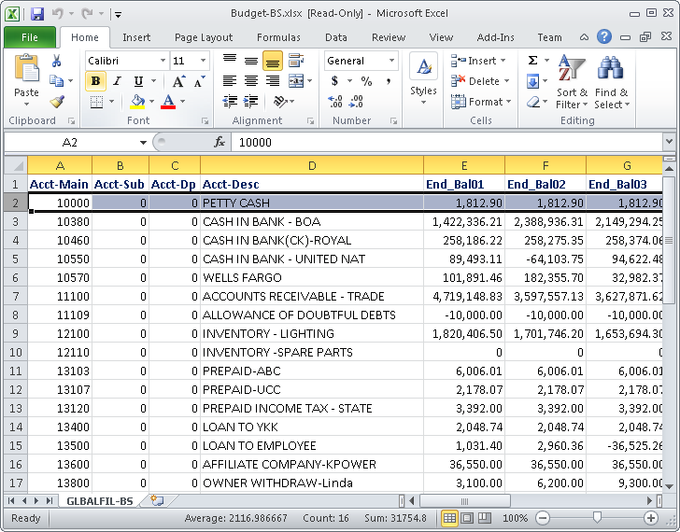Click the Increase Decimal icon
Image resolution: width=680 pixels, height=532 pixels.
335,102
